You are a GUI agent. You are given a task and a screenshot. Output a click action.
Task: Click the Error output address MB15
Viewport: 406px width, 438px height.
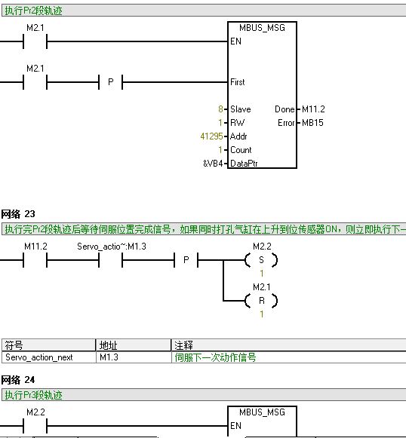tap(312, 123)
